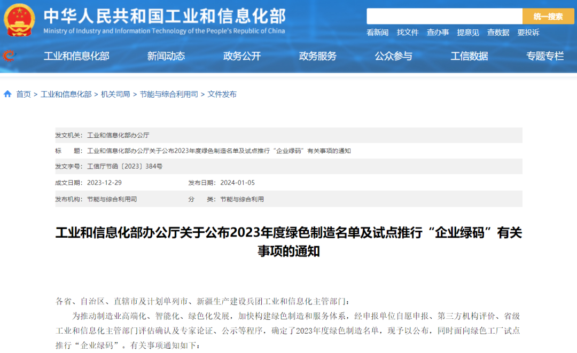Click the title row in metadata table
This screenshot has width=577, height=353.
tap(289, 151)
